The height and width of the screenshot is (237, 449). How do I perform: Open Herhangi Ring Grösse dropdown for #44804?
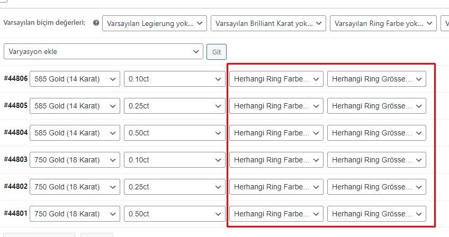(376, 133)
